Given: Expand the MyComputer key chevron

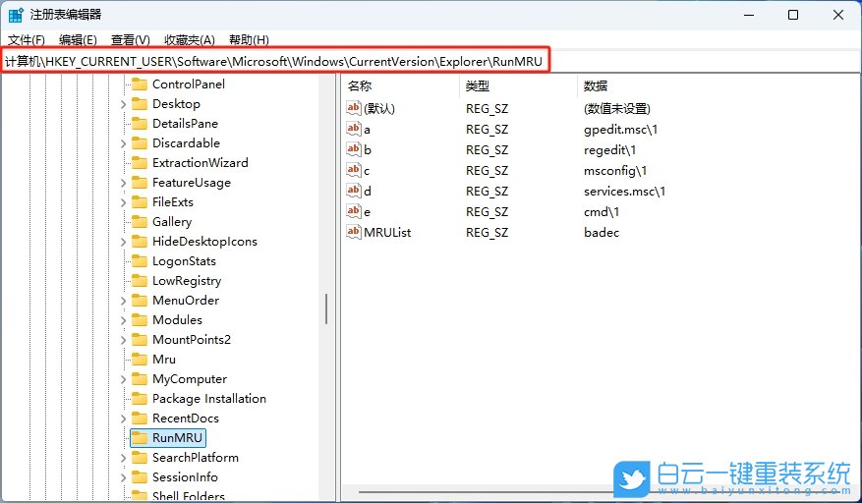Looking at the screenshot, I should pyautogui.click(x=123, y=379).
